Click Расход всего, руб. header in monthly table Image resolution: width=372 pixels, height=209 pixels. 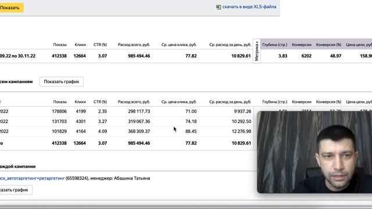(x=134, y=102)
